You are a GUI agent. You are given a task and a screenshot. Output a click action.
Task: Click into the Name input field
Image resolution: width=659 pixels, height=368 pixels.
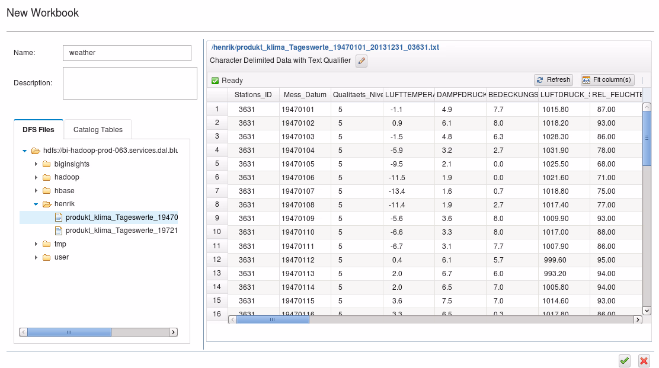[x=127, y=53]
